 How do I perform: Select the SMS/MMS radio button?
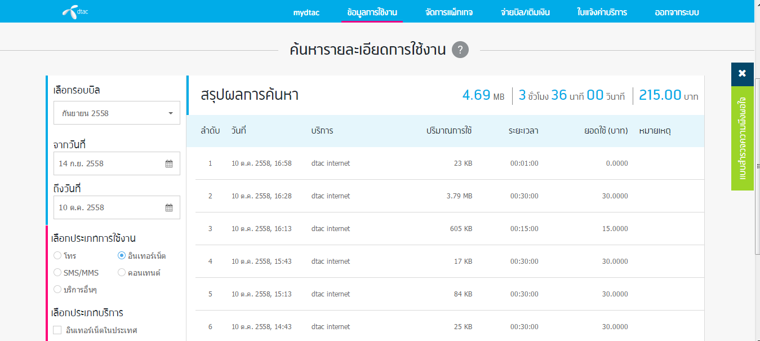pos(57,273)
